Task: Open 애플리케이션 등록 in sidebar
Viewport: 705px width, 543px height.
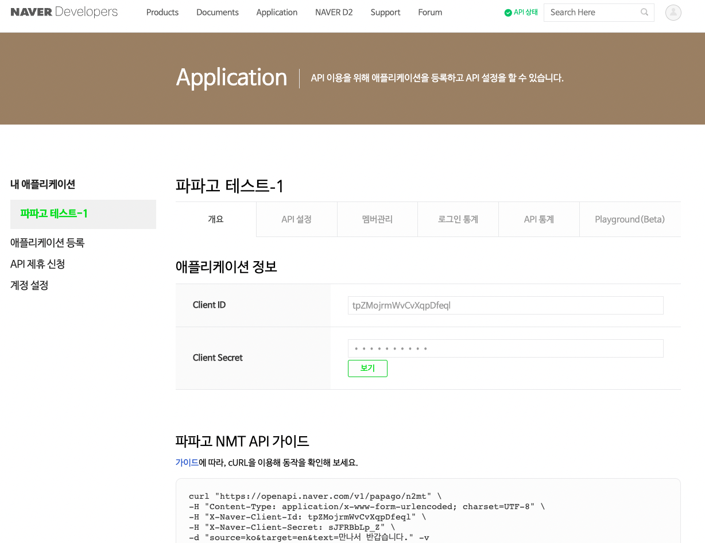Action: point(48,243)
